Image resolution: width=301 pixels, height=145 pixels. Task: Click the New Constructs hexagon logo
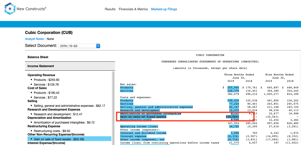(10, 9)
